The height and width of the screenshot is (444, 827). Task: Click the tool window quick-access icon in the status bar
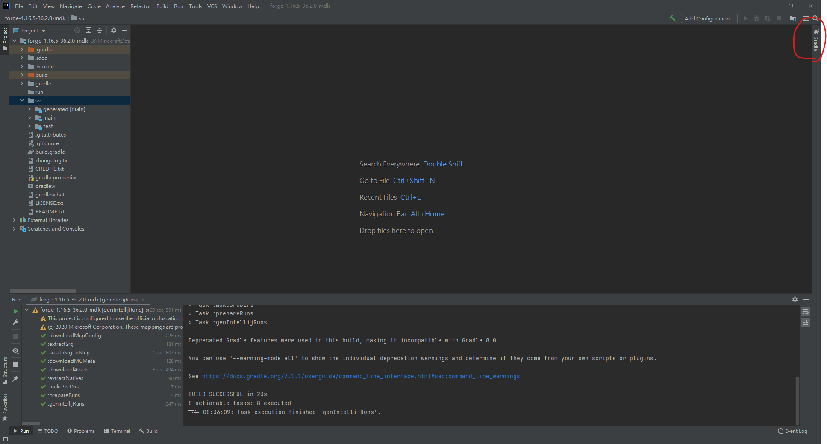pos(5,440)
